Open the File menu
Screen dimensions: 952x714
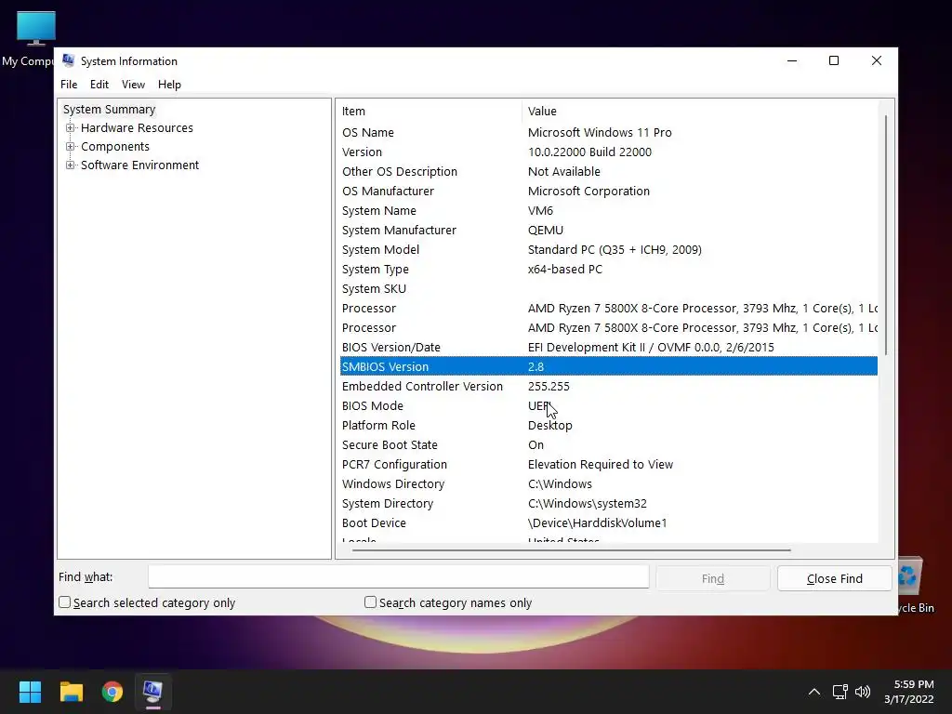click(69, 85)
